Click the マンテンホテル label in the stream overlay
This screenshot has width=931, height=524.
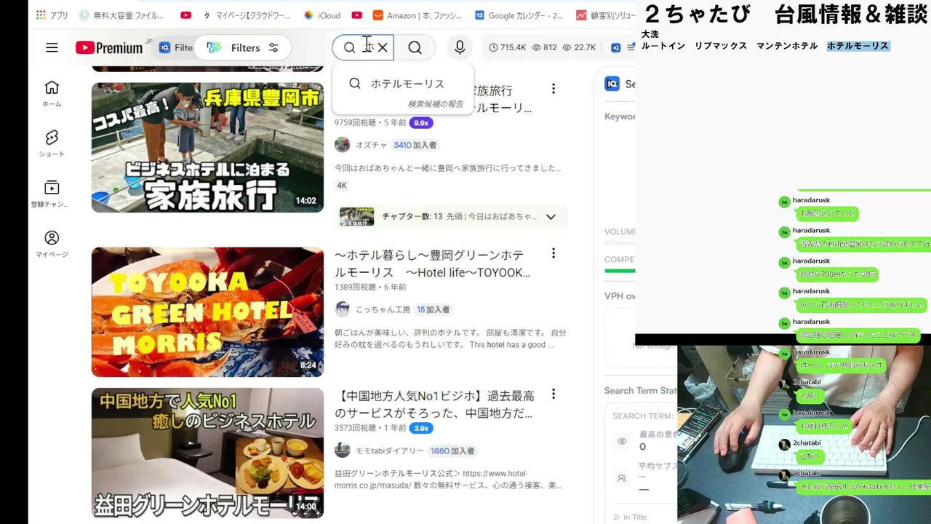point(787,46)
